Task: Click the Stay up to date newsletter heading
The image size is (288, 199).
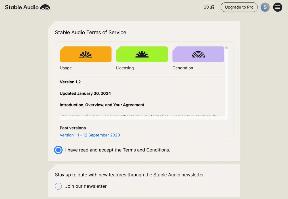Action: click(129, 175)
